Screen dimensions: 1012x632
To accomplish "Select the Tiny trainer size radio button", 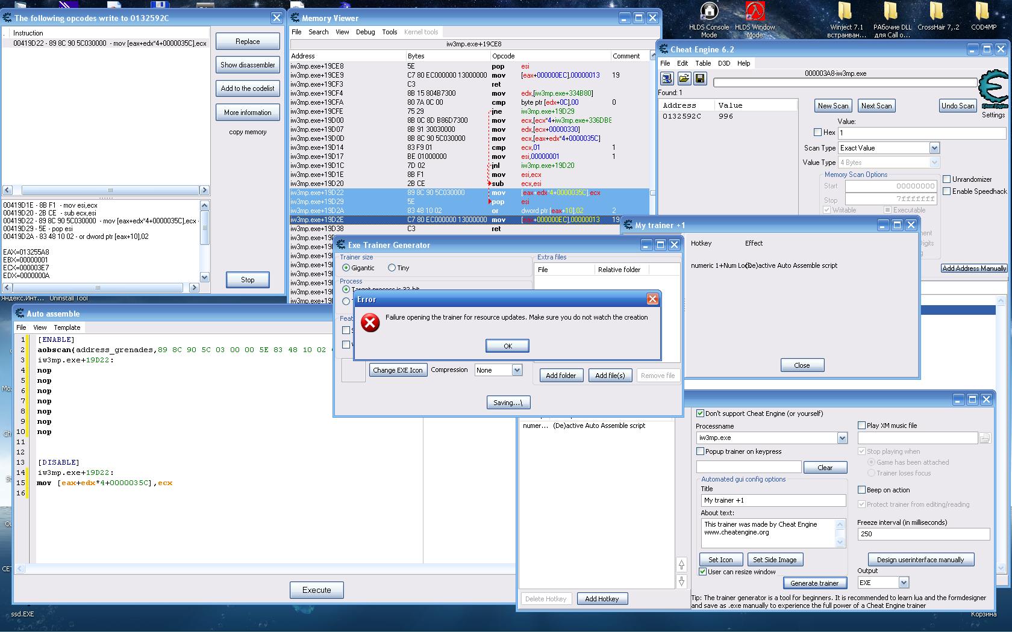I will (x=392, y=268).
